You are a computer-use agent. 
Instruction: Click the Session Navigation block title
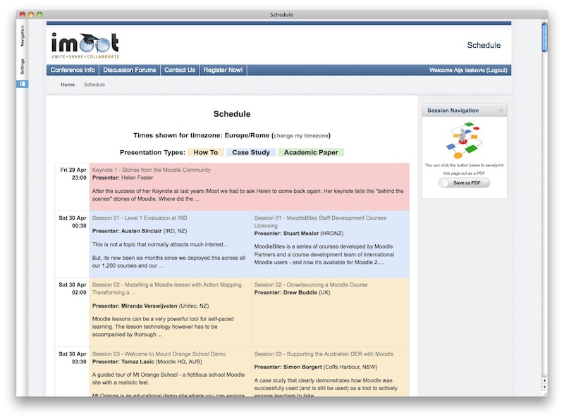pyautogui.click(x=453, y=111)
